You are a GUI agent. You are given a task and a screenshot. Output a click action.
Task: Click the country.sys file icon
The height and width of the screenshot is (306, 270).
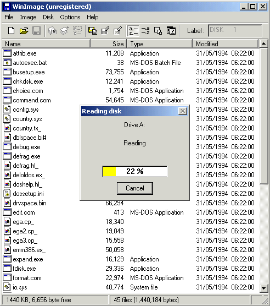click(x=7, y=119)
